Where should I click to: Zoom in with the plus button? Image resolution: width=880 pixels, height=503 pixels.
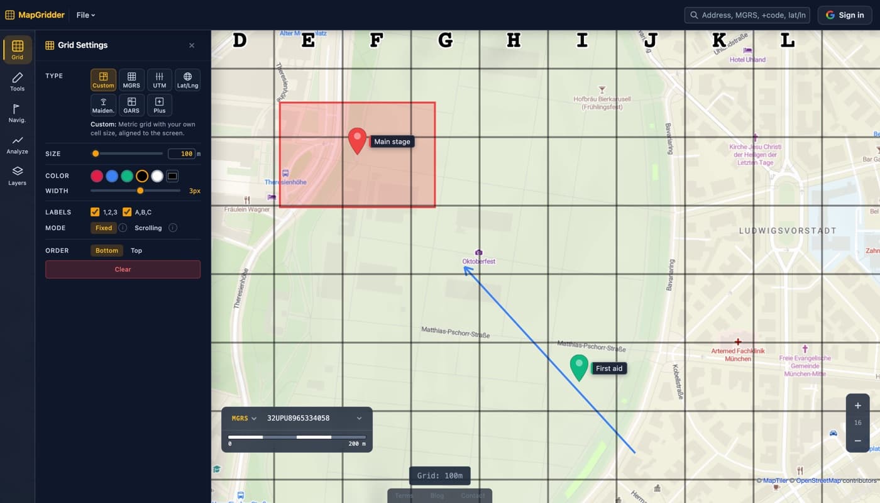click(857, 406)
